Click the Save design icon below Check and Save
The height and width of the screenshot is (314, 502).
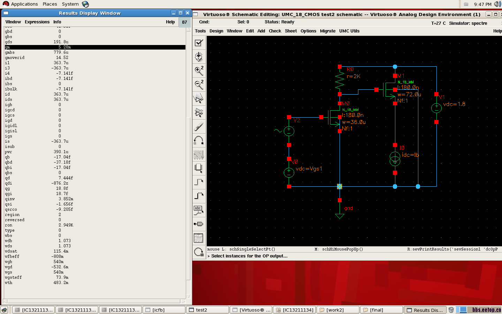199,57
